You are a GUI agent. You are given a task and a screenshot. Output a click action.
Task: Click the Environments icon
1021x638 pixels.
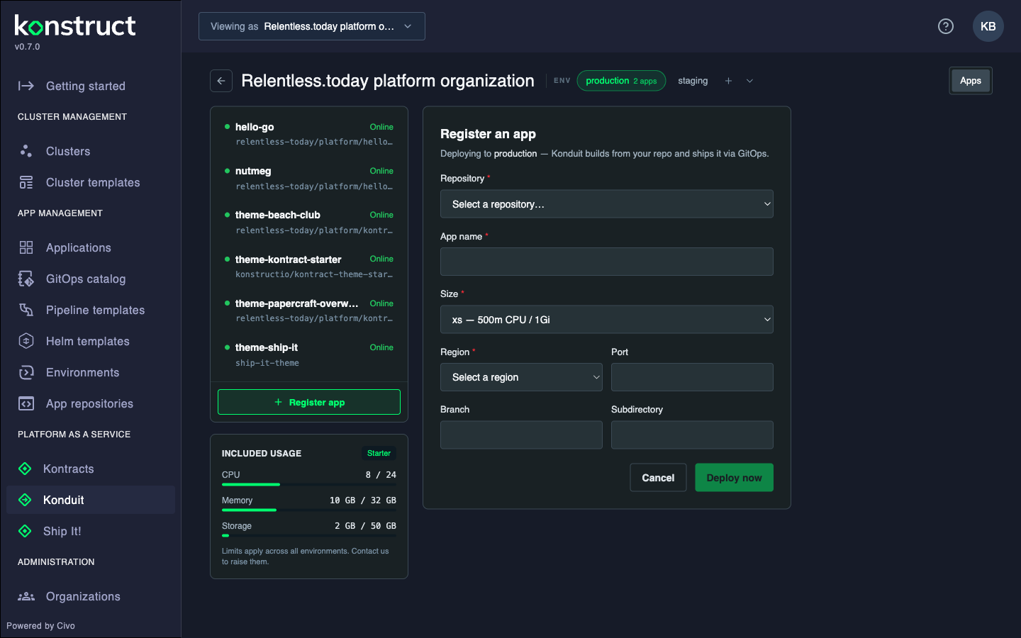pyautogui.click(x=26, y=372)
